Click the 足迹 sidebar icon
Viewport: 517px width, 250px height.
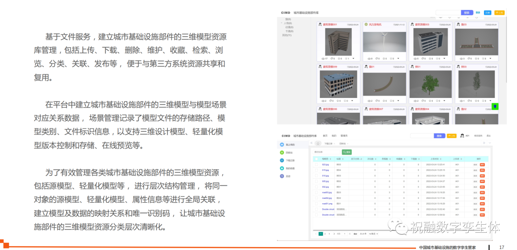pyautogui.click(x=281, y=176)
